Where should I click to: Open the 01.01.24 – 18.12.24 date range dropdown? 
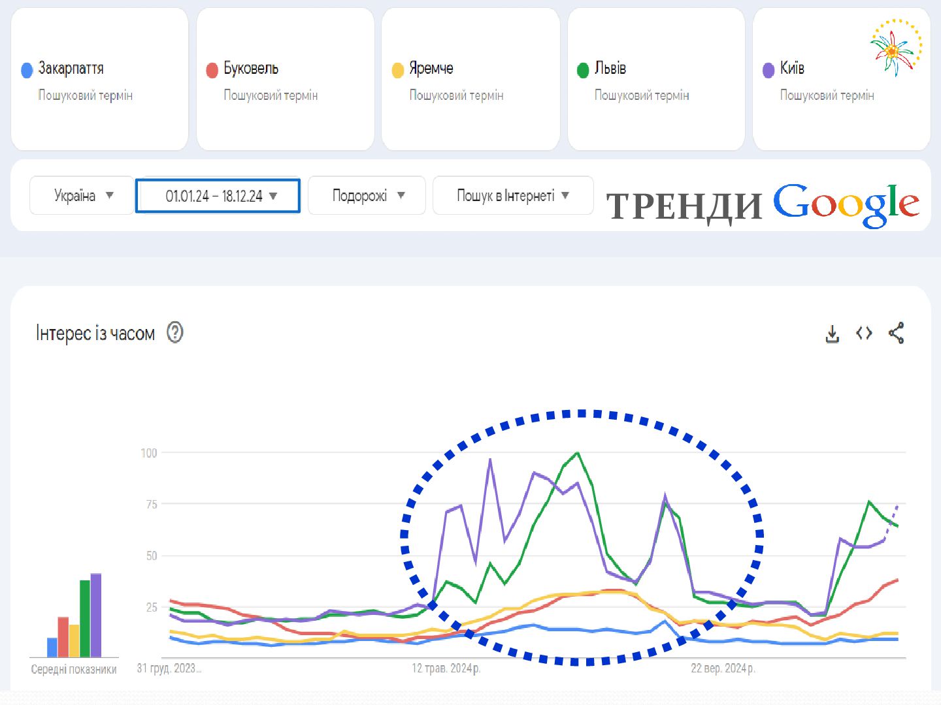coord(218,196)
